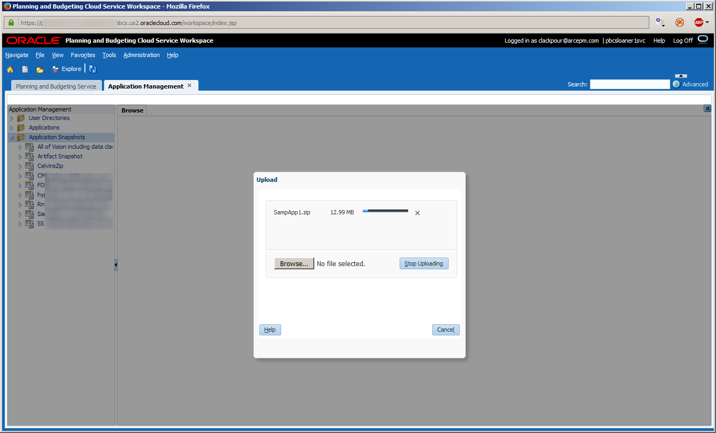Image resolution: width=716 pixels, height=433 pixels.
Task: Click the search Go arrow icon
Action: click(677, 84)
